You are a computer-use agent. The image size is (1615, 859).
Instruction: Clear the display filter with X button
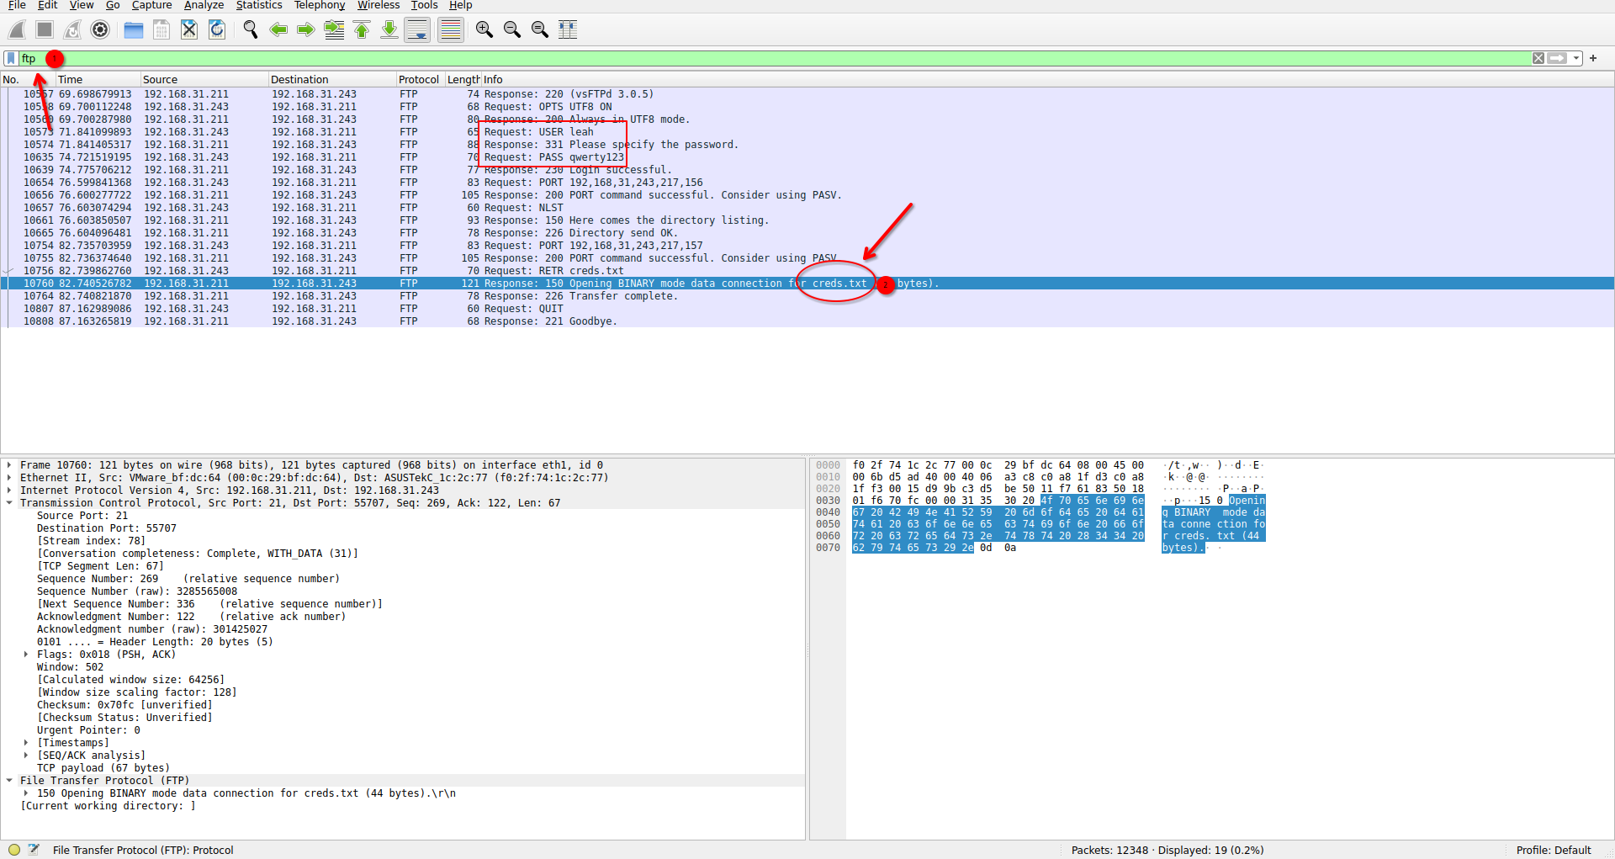click(1538, 58)
